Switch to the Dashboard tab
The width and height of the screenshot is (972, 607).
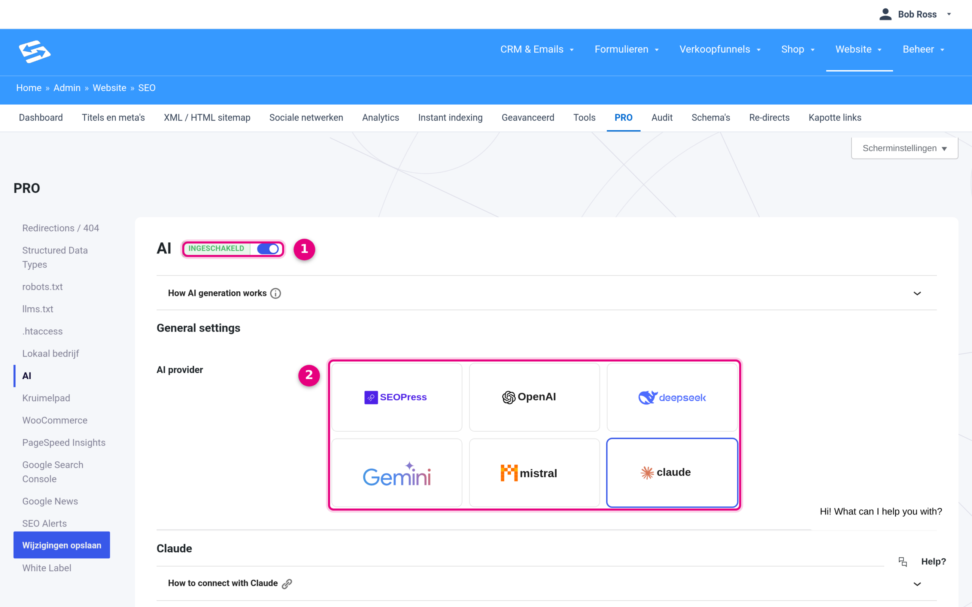(41, 118)
